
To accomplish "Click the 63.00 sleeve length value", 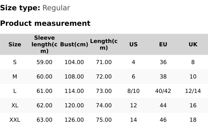I will (44, 120).
